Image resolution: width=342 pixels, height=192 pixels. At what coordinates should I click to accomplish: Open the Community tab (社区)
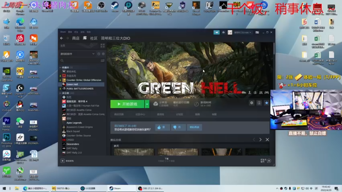(x=94, y=38)
